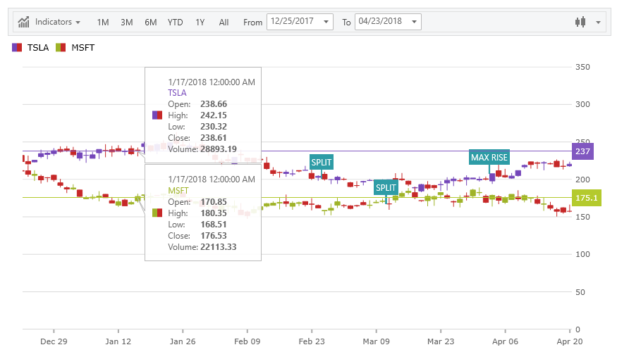Click the TSLA legend label
Image resolution: width=617 pixels, height=352 pixels.
point(38,48)
